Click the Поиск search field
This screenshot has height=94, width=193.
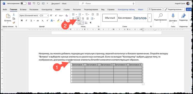[x=107, y=4]
